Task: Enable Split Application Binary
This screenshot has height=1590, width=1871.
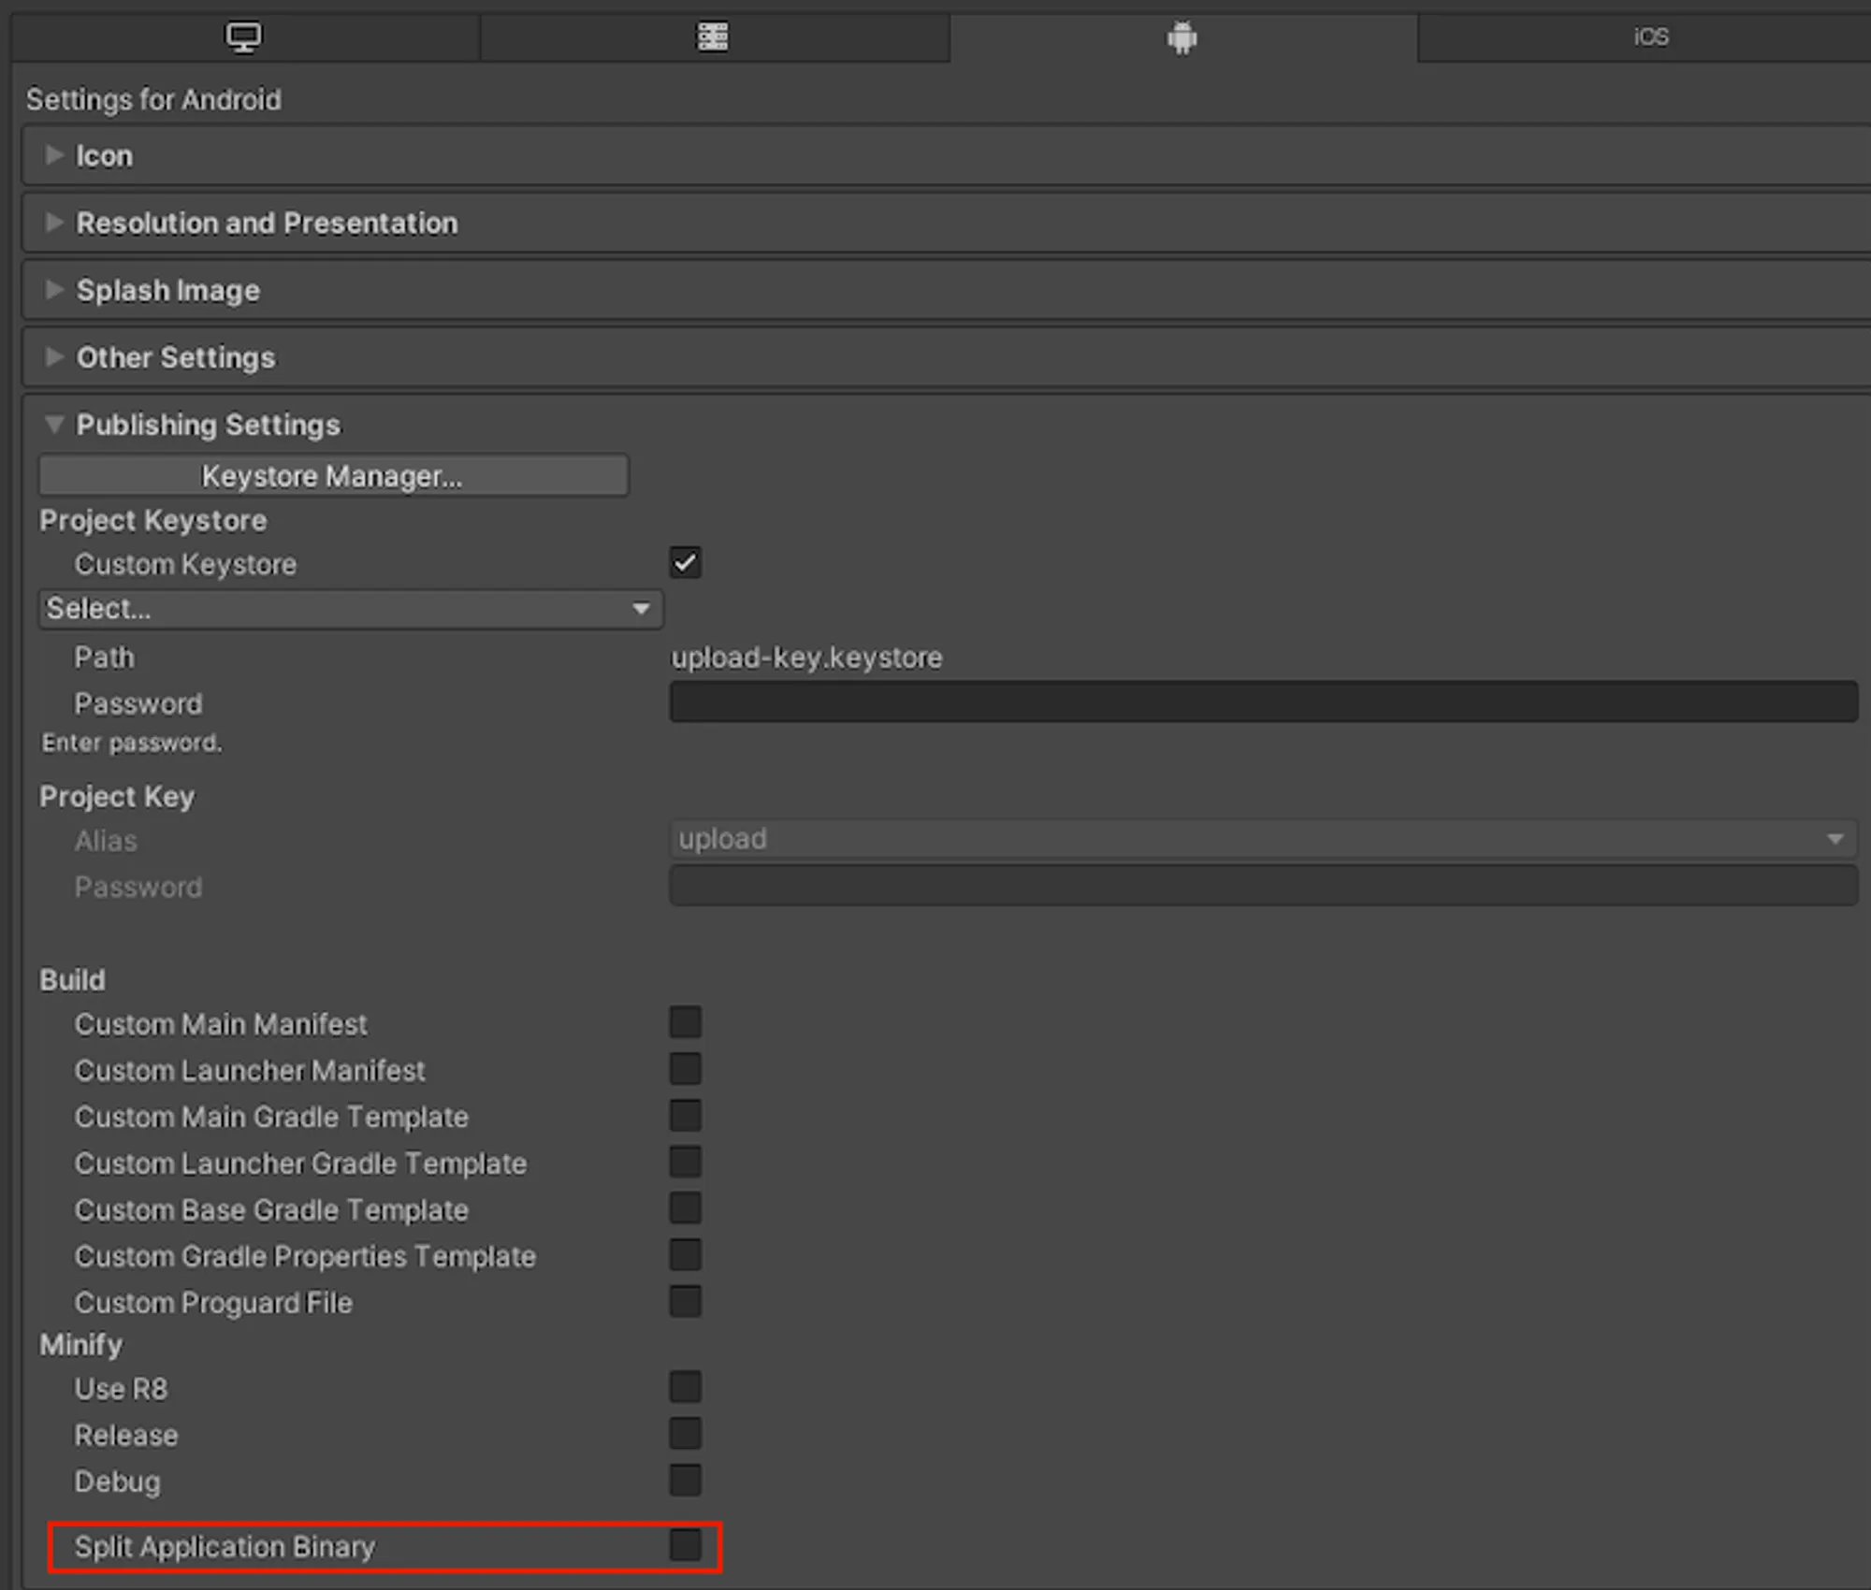Action: click(x=685, y=1546)
